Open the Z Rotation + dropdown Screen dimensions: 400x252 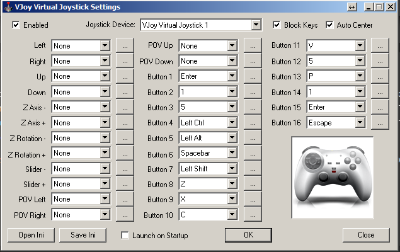(105, 153)
